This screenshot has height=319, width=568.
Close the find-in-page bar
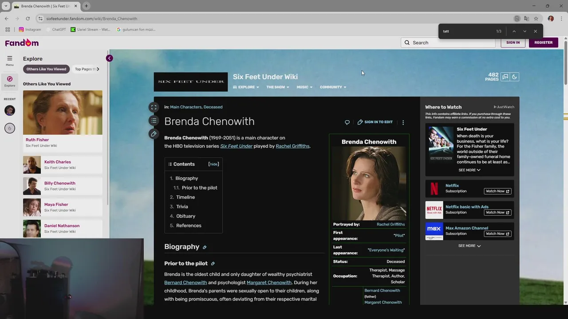click(x=535, y=31)
